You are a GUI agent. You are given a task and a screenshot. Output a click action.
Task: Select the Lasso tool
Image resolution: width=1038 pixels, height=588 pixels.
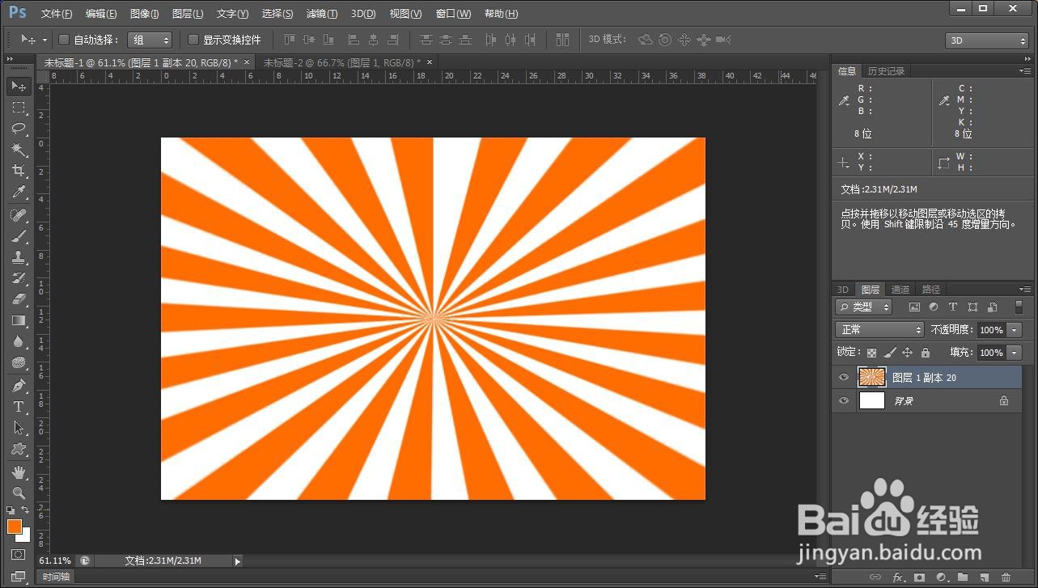click(19, 128)
